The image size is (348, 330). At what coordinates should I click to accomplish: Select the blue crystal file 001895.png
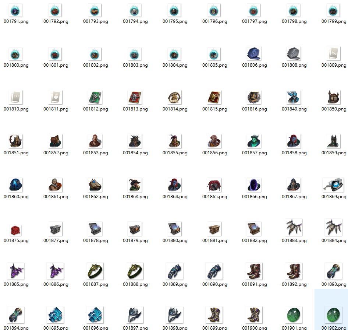point(55,316)
